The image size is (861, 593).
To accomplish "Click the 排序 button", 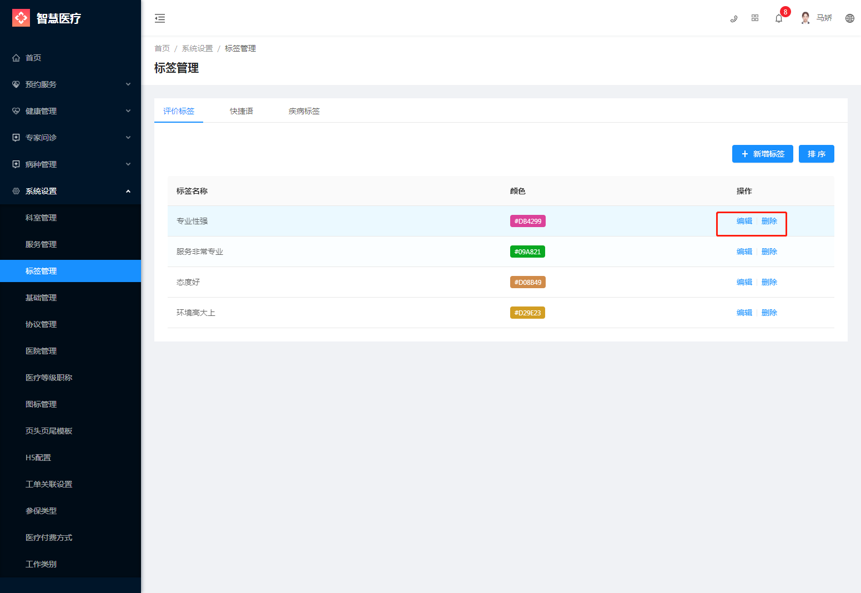I will click(x=817, y=154).
